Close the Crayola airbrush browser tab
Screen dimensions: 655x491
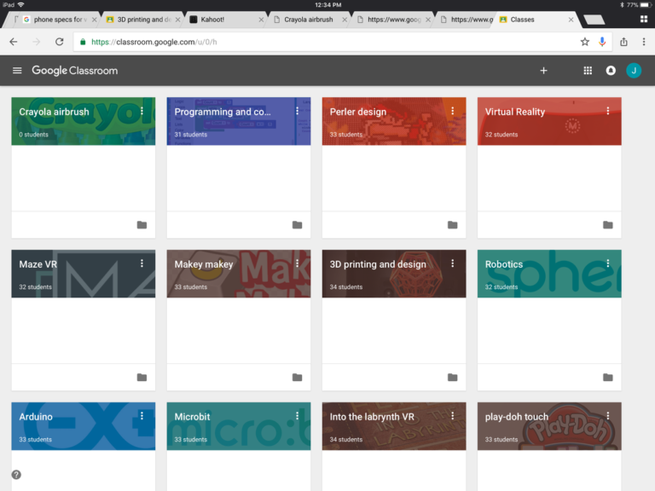[345, 20]
